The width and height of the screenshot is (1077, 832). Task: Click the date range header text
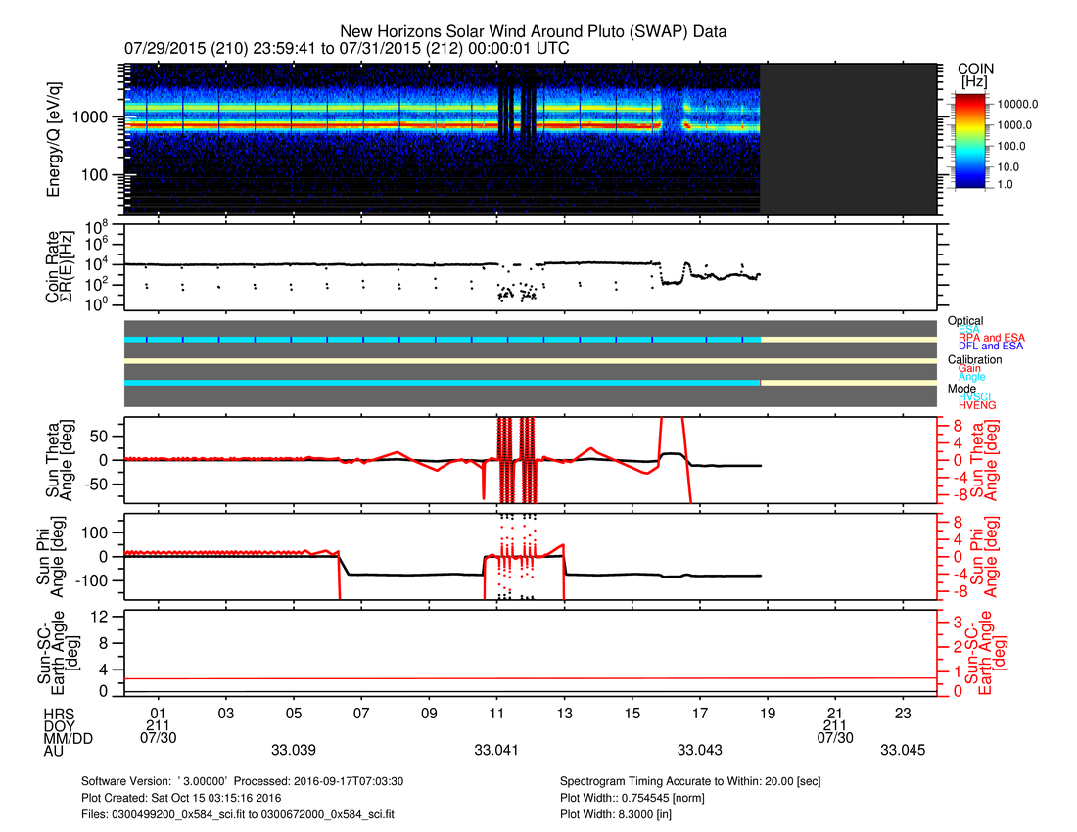coord(348,48)
